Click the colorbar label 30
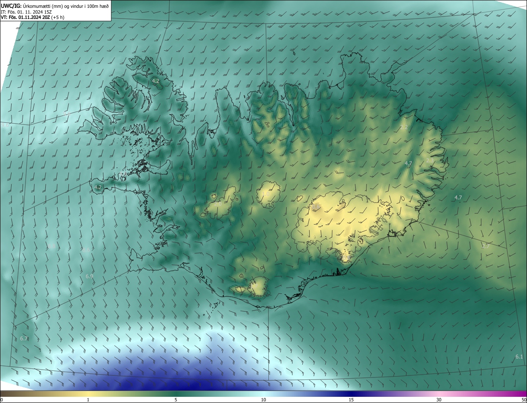This screenshot has width=527, height=403. click(439, 400)
